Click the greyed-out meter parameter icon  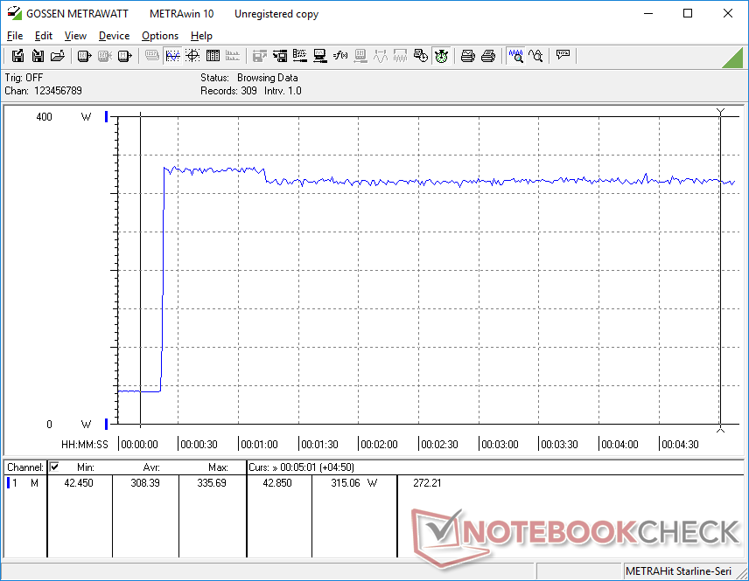pos(360,56)
